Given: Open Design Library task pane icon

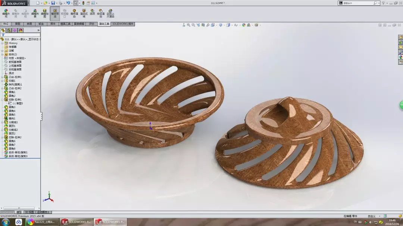Looking at the screenshot, I should point(400,42).
